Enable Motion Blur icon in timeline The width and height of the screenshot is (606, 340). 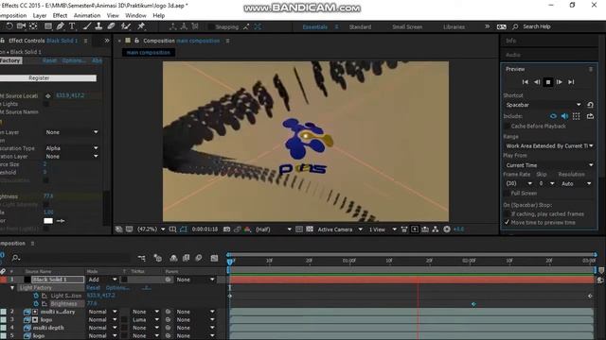pos(199,258)
